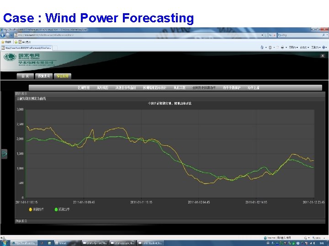Image resolution: width=329 pixels, height=246 pixels.
Task: Click the Home page icon
Action: 262,47
